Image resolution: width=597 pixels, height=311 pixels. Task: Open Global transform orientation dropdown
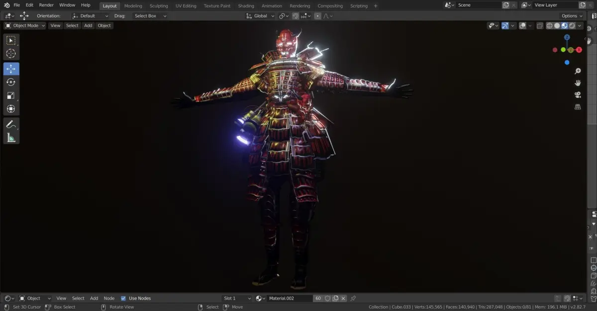(261, 16)
